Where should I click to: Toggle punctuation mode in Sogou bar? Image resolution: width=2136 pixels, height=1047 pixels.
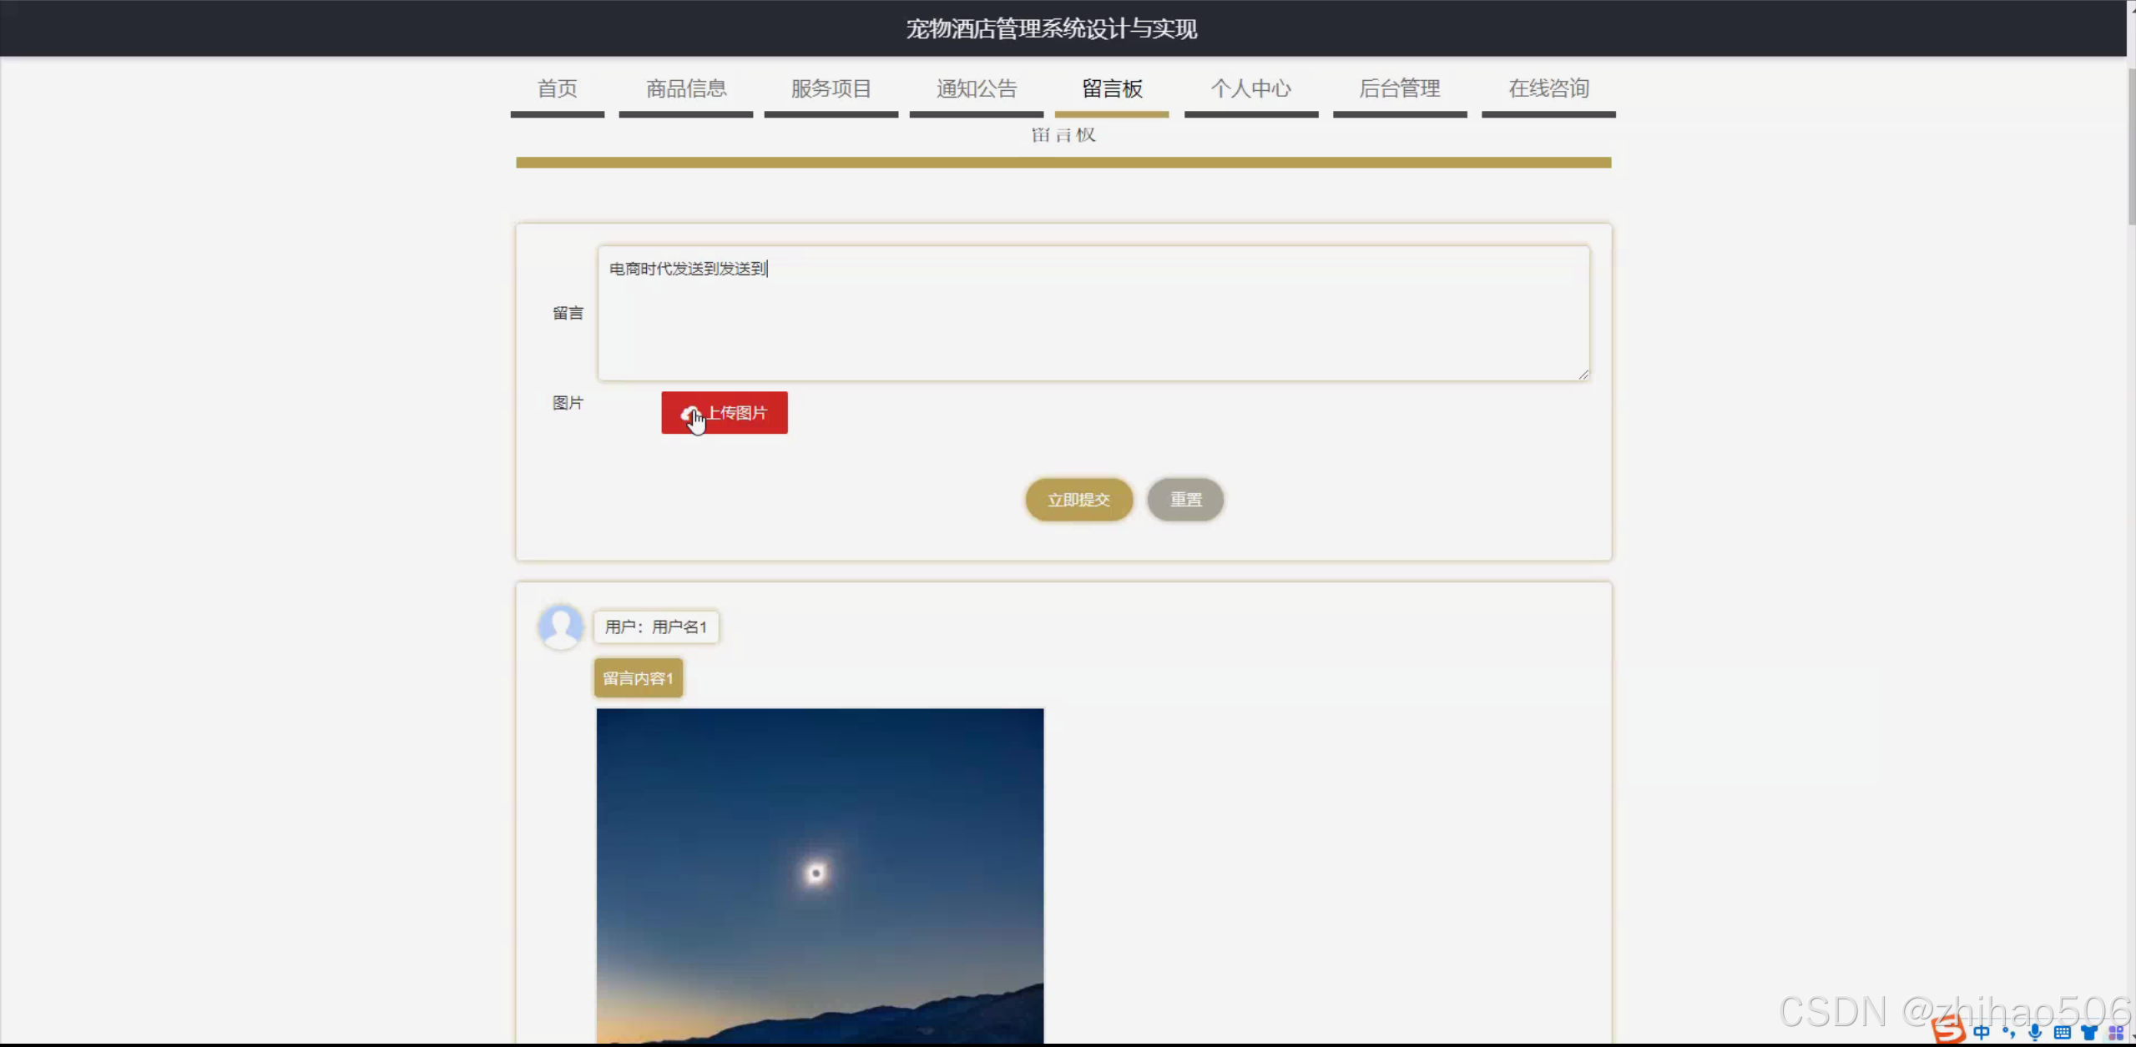click(2008, 1033)
